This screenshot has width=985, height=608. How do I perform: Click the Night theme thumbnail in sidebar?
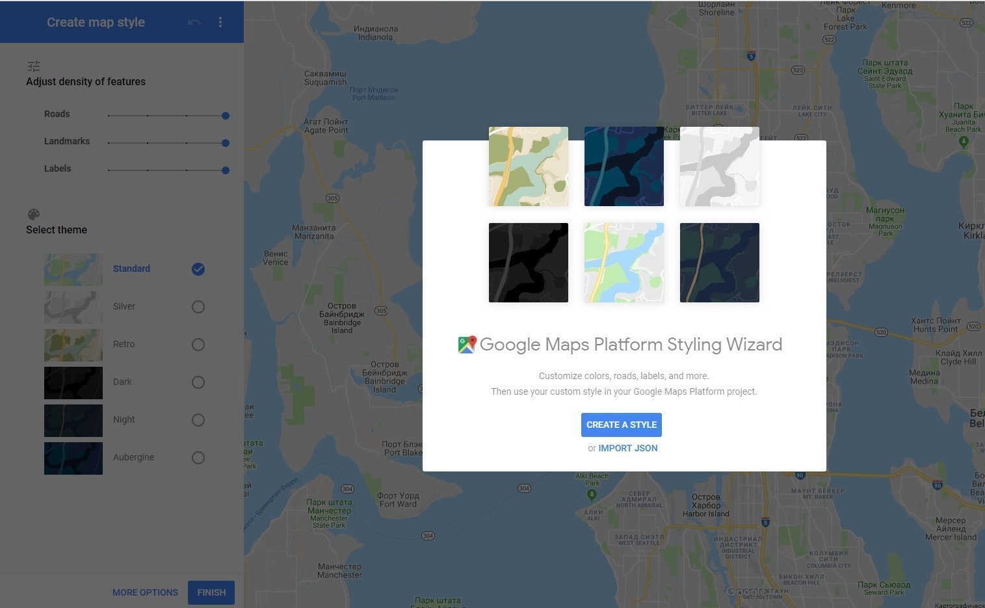[73, 420]
